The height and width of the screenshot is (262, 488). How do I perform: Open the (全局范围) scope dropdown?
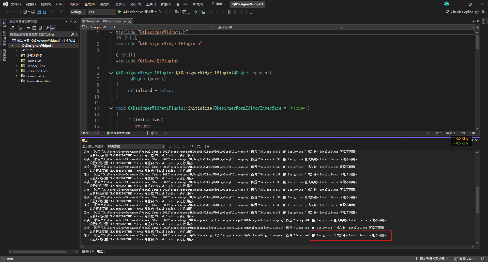(x=278, y=27)
